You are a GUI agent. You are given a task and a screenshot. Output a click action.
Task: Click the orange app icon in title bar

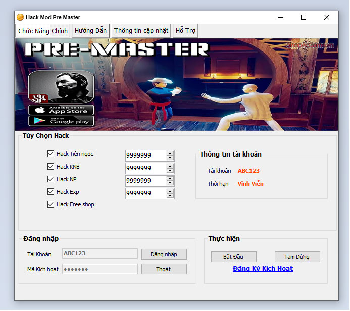coord(20,17)
